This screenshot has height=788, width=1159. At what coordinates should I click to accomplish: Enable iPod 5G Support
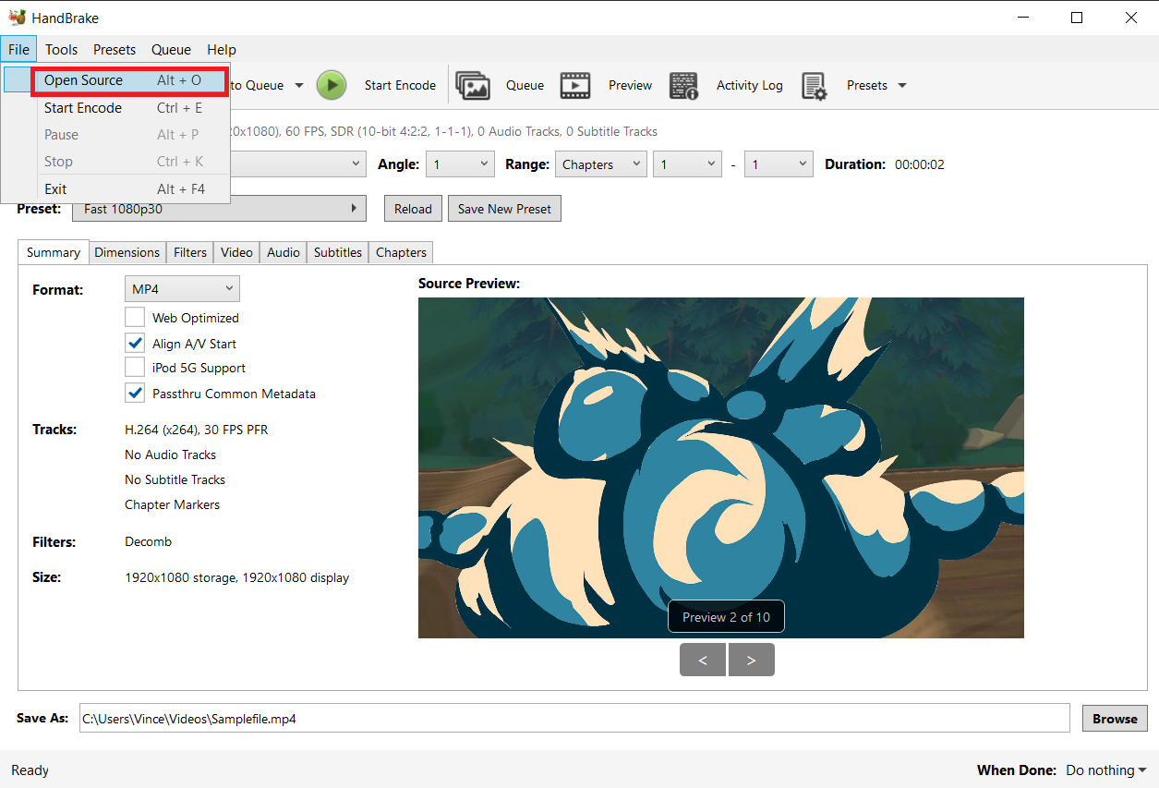[135, 367]
